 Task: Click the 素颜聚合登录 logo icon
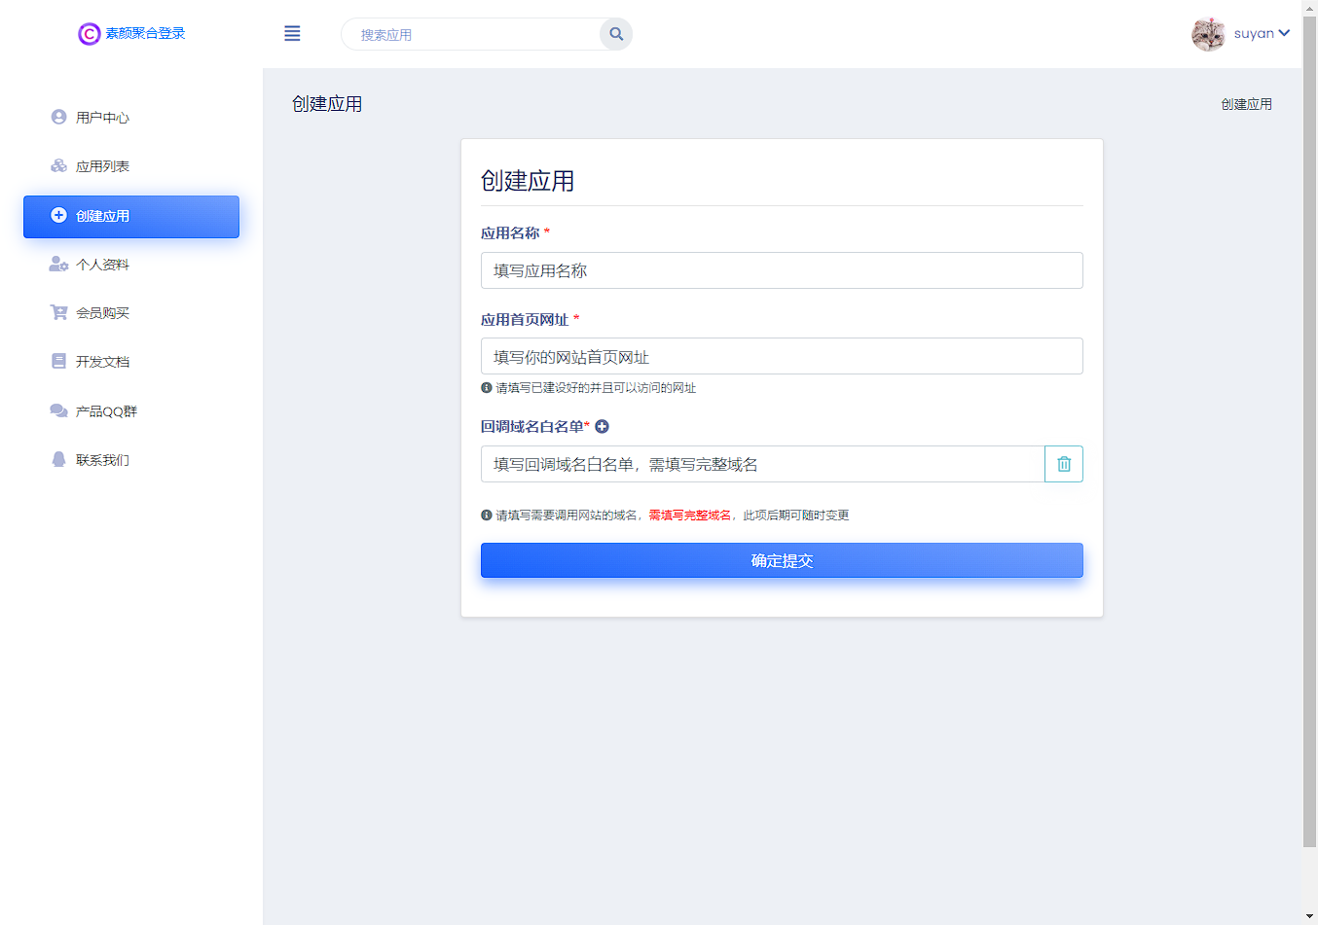click(89, 33)
